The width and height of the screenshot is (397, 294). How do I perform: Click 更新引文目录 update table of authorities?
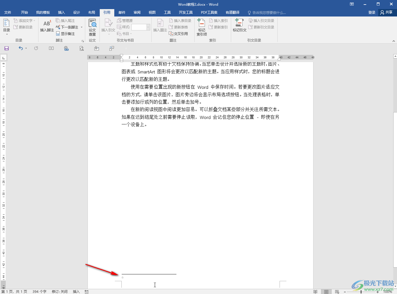click(x=261, y=27)
